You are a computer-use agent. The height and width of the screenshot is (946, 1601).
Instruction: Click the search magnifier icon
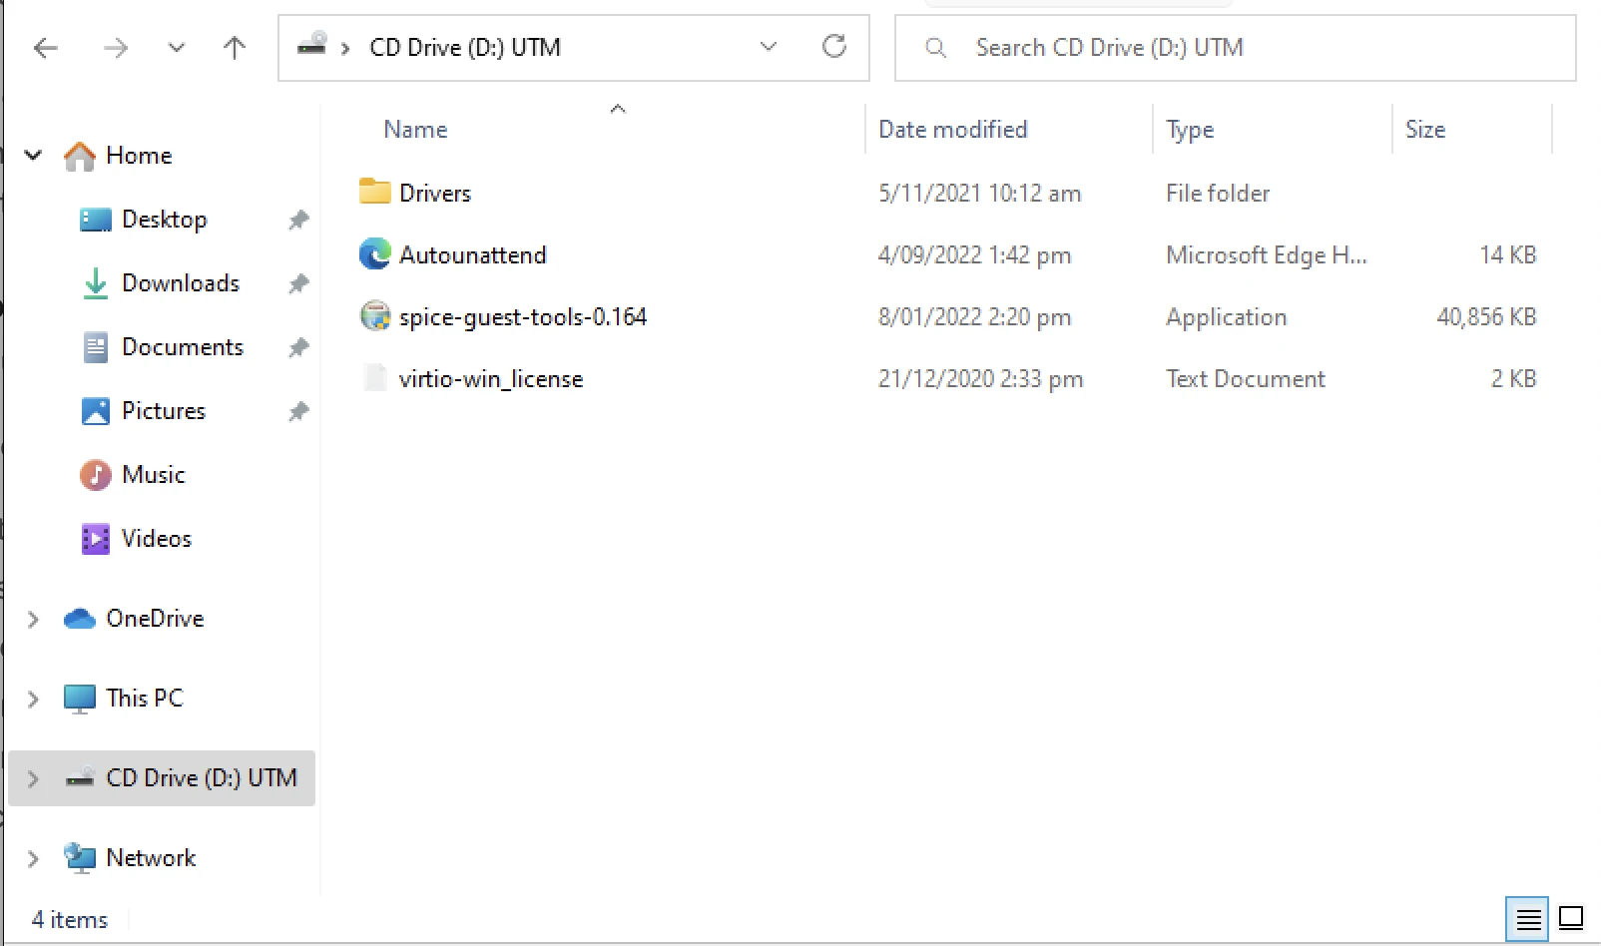tap(935, 47)
